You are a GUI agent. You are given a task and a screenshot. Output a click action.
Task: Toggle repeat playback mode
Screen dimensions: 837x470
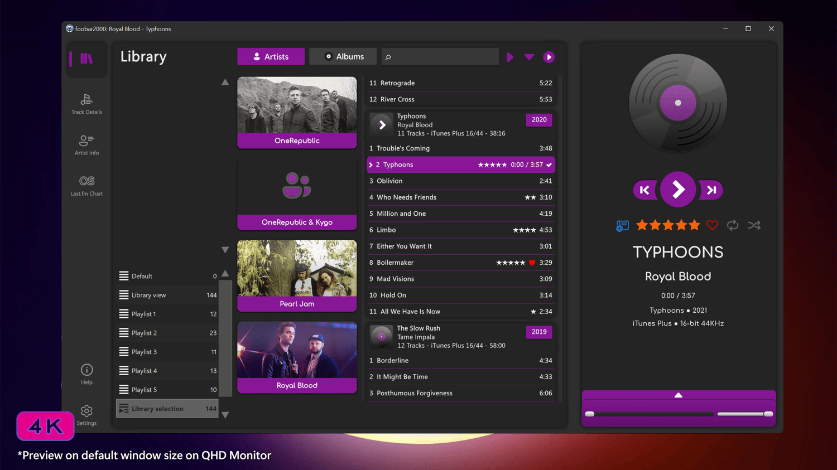(733, 225)
